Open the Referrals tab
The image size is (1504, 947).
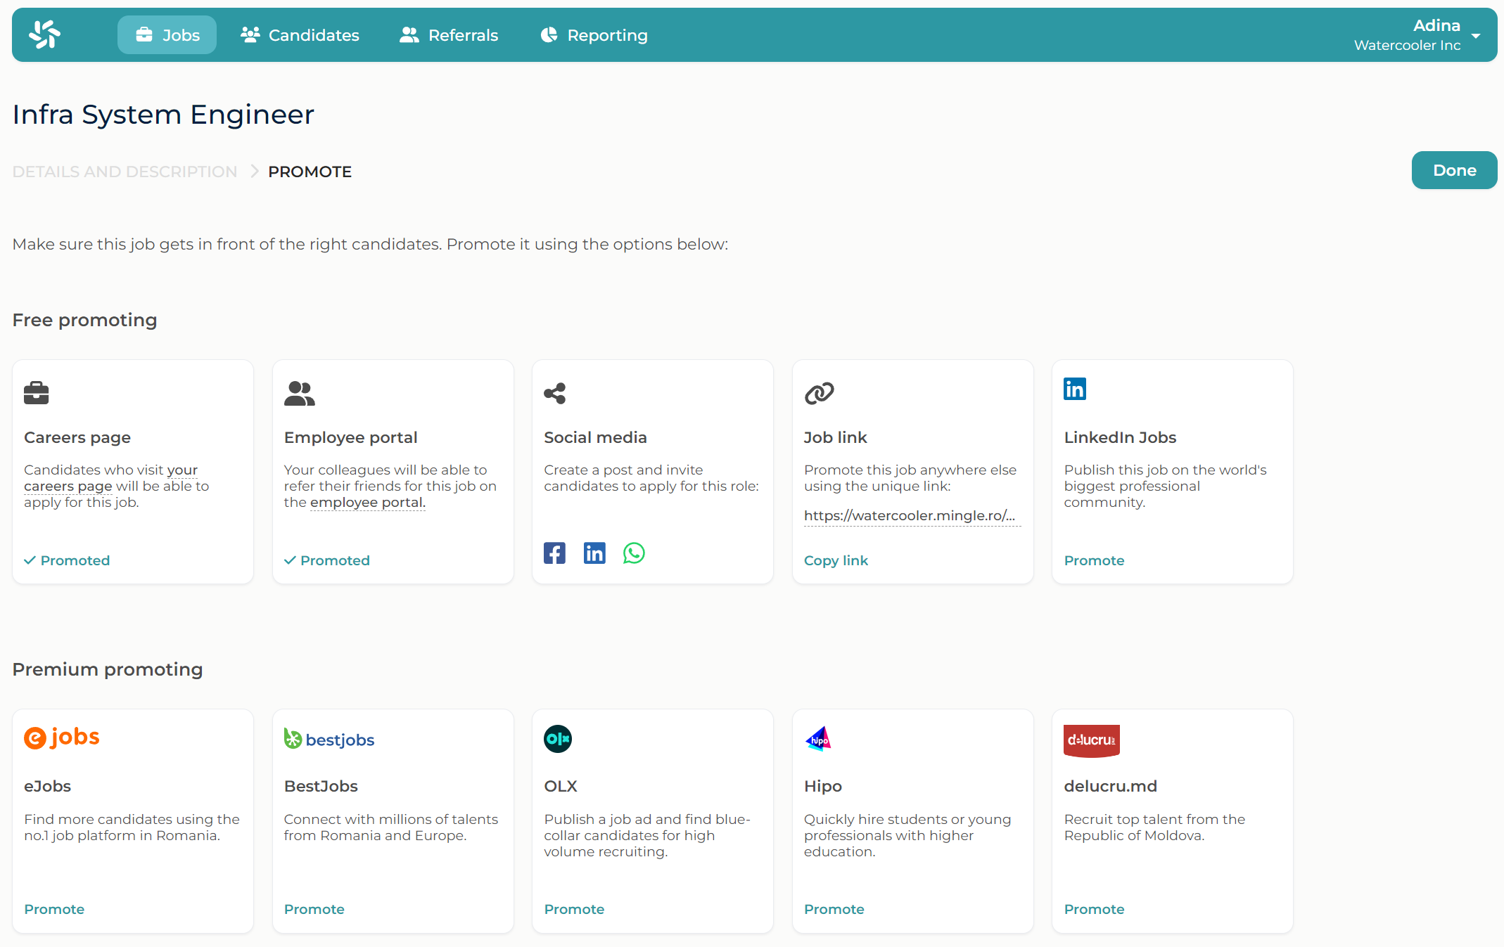click(449, 35)
